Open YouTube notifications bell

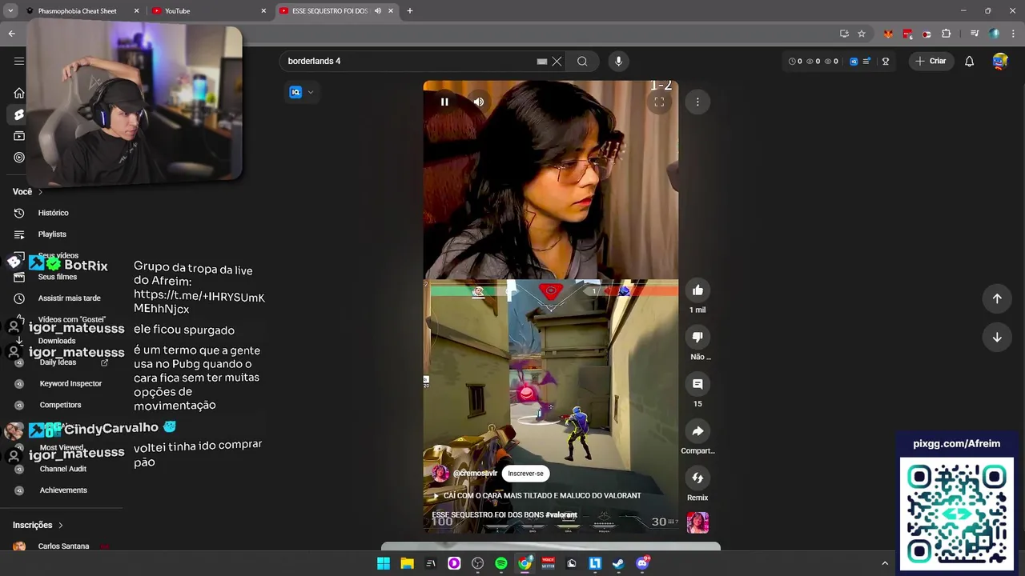pos(969,61)
